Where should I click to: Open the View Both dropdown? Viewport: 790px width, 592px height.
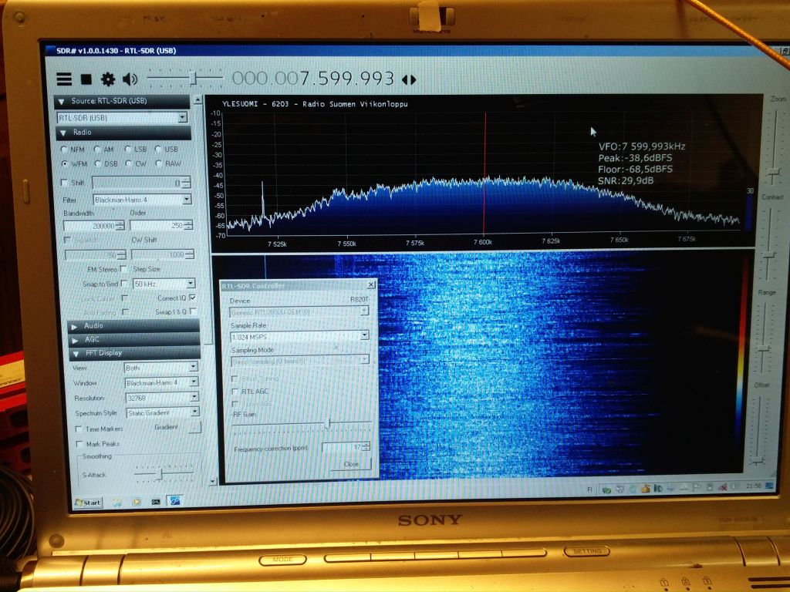(161, 368)
